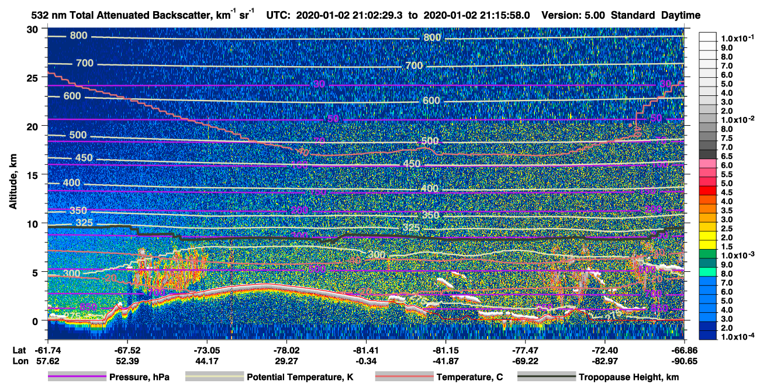
Task: Click the magenta Pressure, hPa legend line
Action: (x=77, y=377)
